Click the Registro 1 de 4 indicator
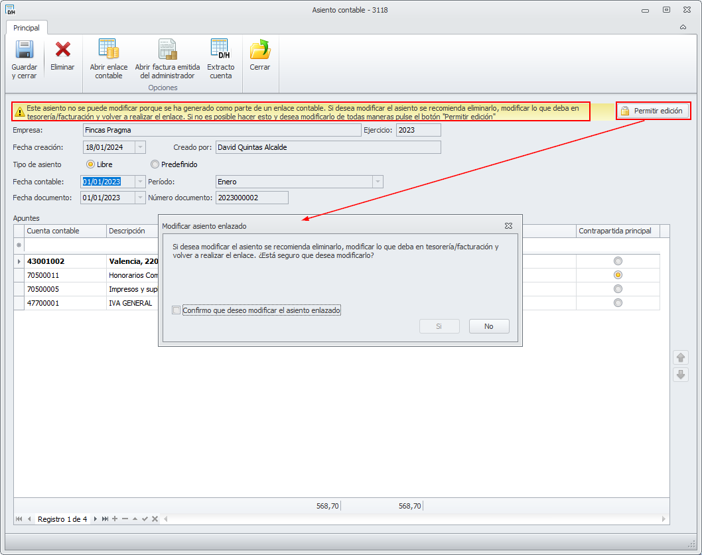This screenshot has height=555, width=702. [x=62, y=519]
